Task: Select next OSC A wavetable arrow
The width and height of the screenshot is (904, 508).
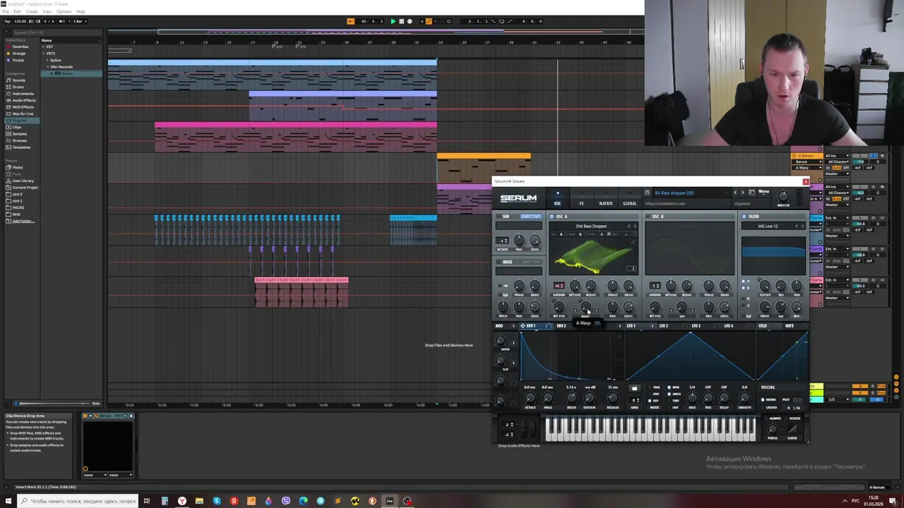Action: (x=635, y=226)
